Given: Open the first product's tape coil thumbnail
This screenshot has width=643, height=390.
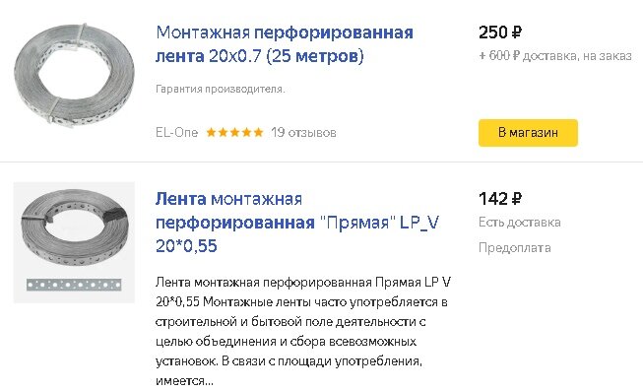Looking at the screenshot, I should [74, 75].
